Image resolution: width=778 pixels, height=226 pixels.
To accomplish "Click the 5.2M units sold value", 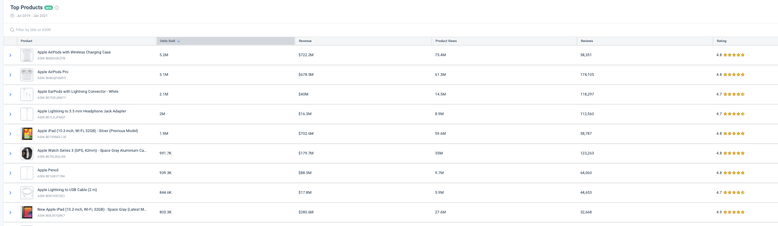I will [x=164, y=55].
